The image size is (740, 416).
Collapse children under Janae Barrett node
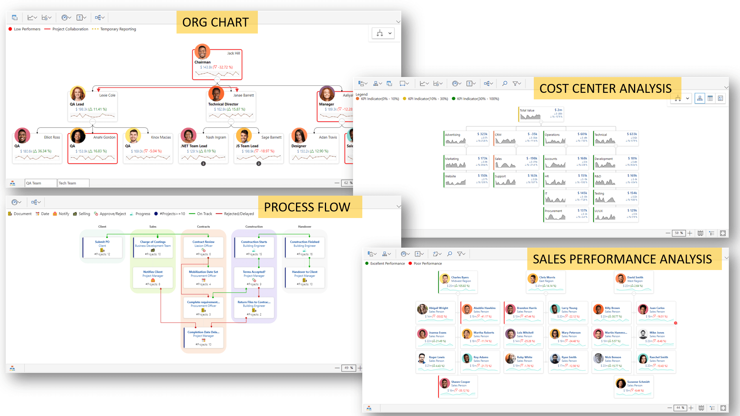point(231,122)
